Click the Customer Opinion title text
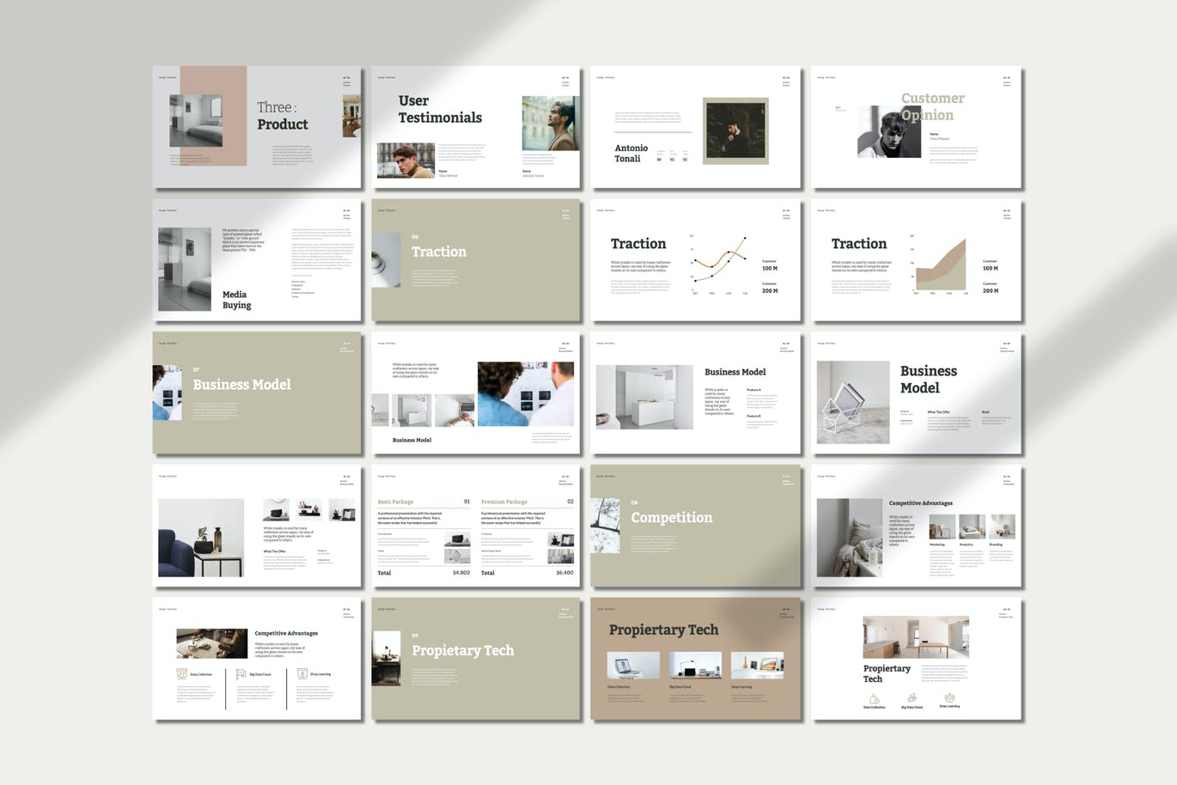The height and width of the screenshot is (785, 1177). (932, 106)
